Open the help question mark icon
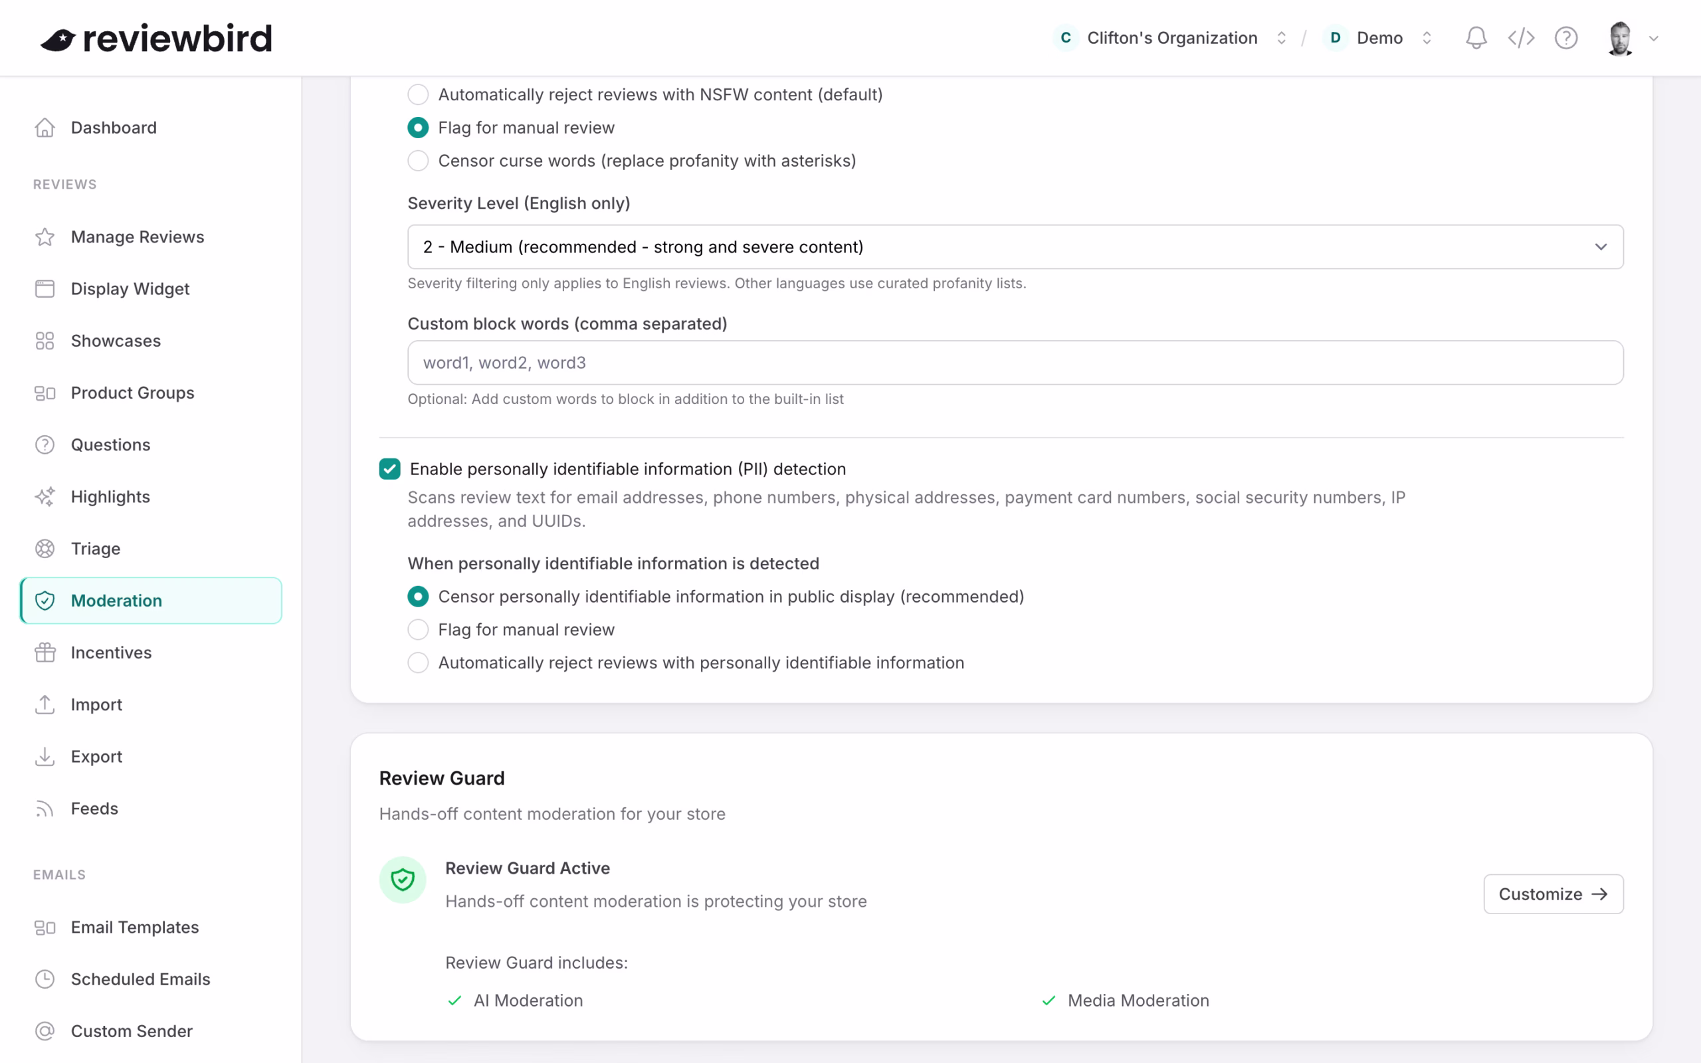 coord(1566,38)
